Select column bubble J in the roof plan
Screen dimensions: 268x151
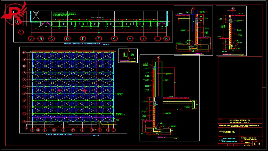point(108,130)
